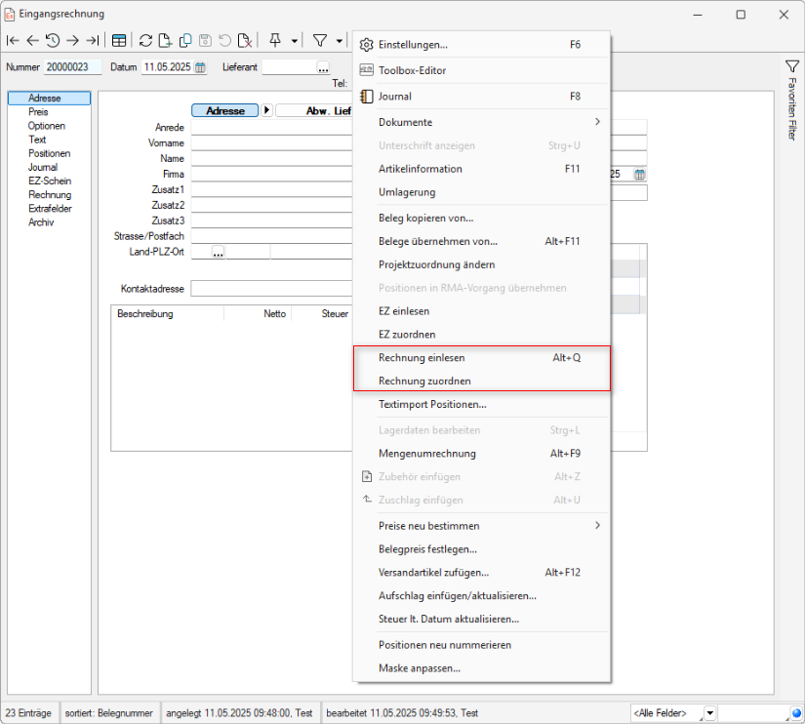Click the filter funnel icon in the toolbar
This screenshot has width=805, height=724.
319,40
